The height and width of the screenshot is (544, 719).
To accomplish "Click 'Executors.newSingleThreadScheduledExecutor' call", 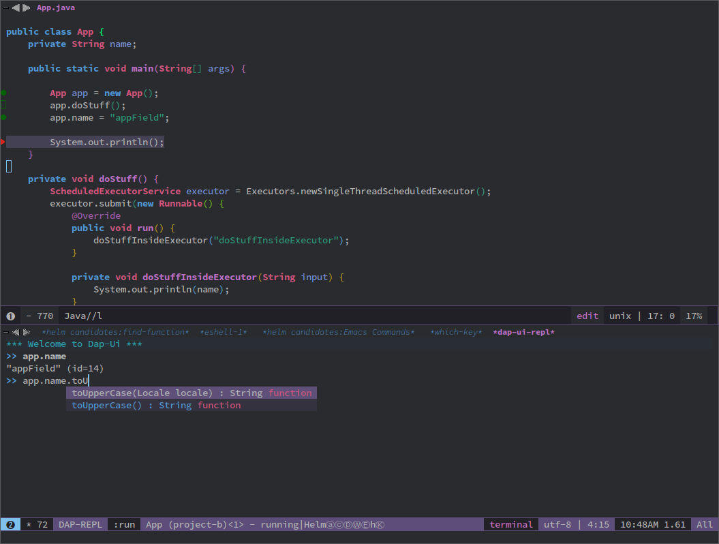I will click(360, 192).
